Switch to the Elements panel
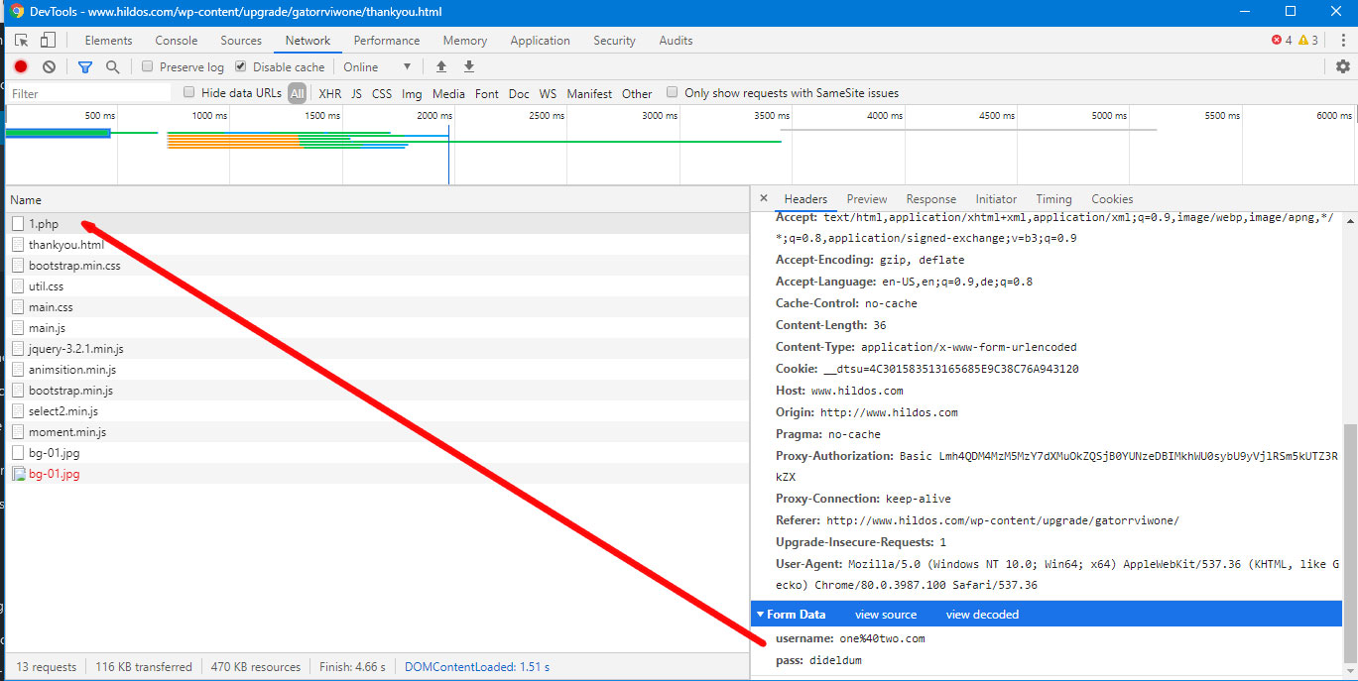 point(108,41)
